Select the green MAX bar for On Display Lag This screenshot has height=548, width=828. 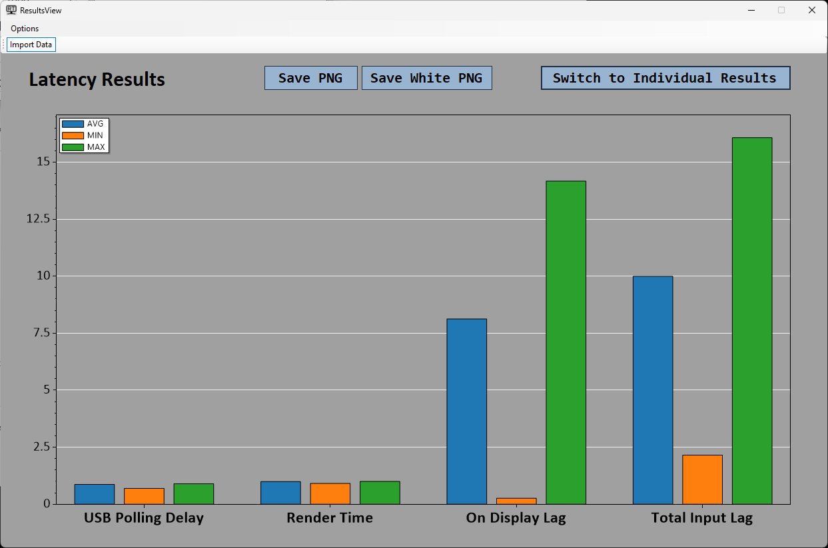566,342
